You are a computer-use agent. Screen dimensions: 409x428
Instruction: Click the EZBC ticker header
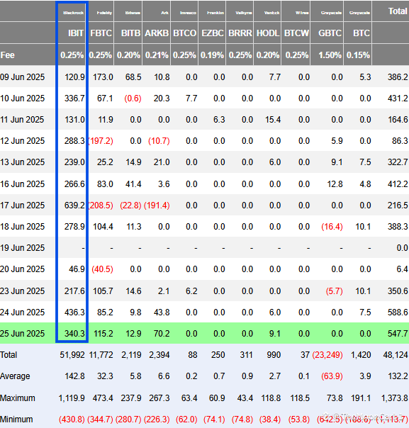[x=213, y=33]
